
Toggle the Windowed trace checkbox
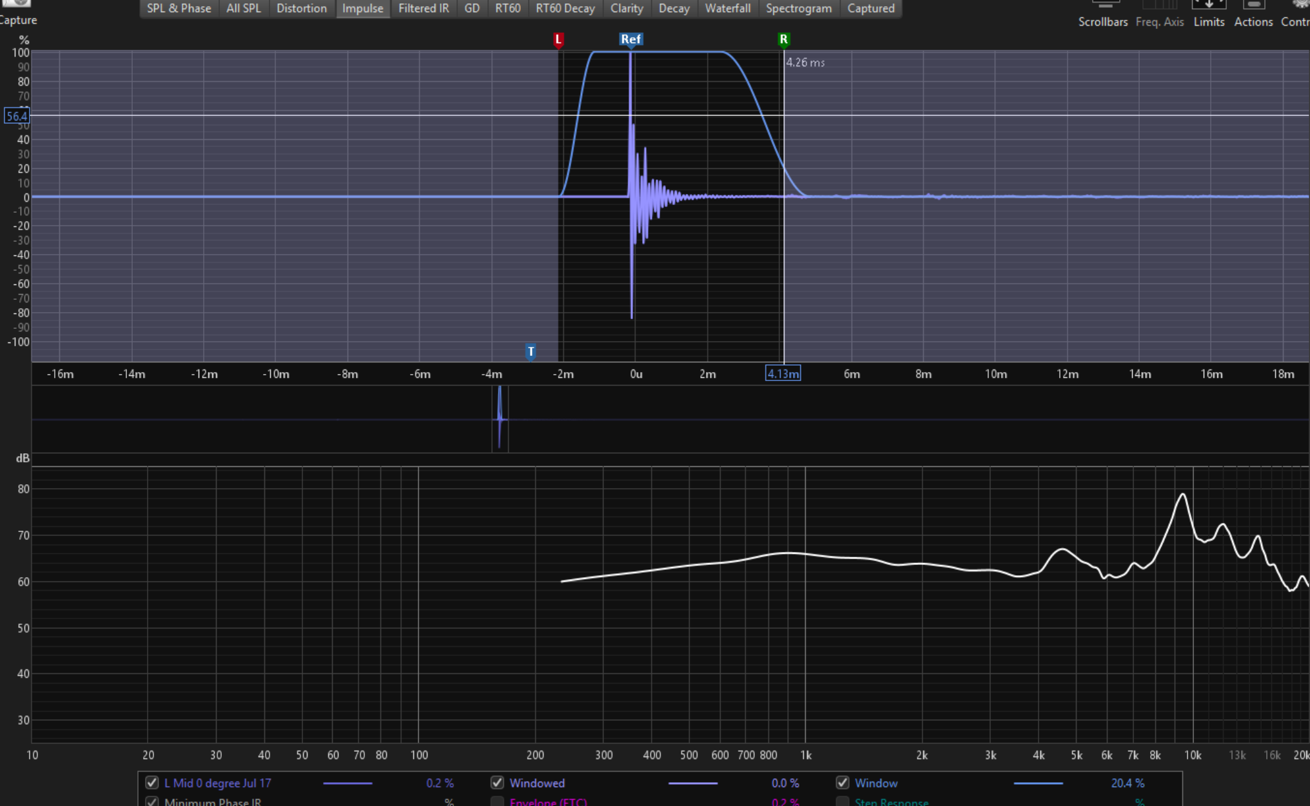point(497,783)
